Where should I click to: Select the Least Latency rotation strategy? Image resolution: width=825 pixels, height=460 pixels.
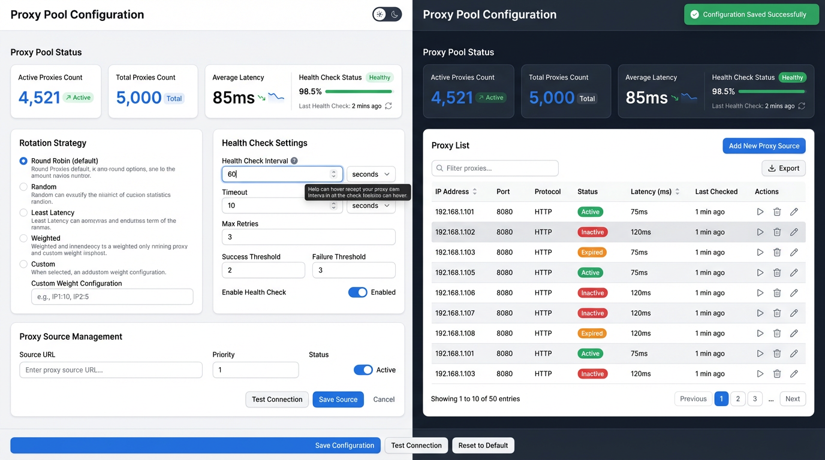(23, 213)
